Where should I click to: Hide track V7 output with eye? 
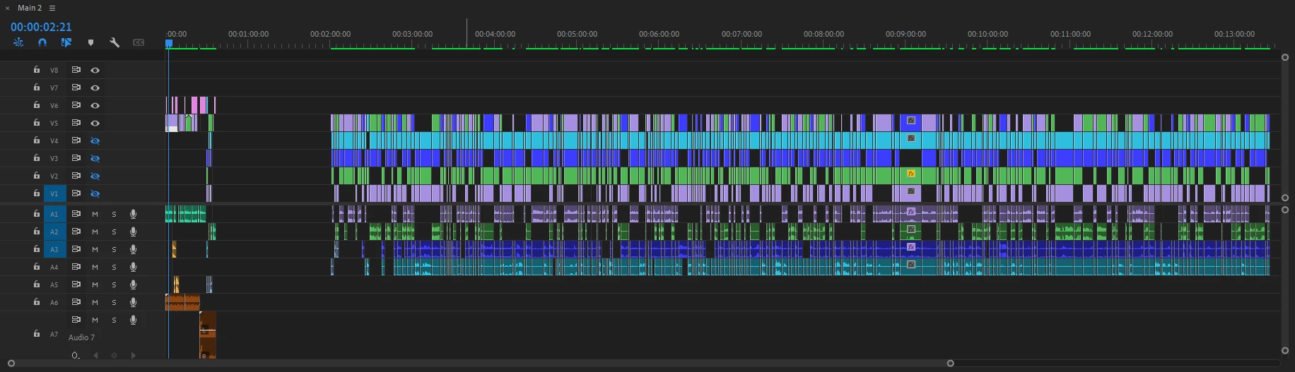point(95,88)
